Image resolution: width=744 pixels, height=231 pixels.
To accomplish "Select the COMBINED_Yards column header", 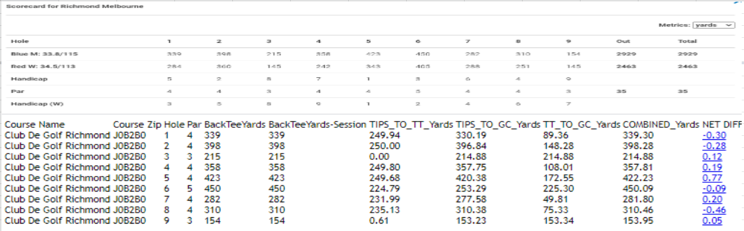I will [x=660, y=124].
